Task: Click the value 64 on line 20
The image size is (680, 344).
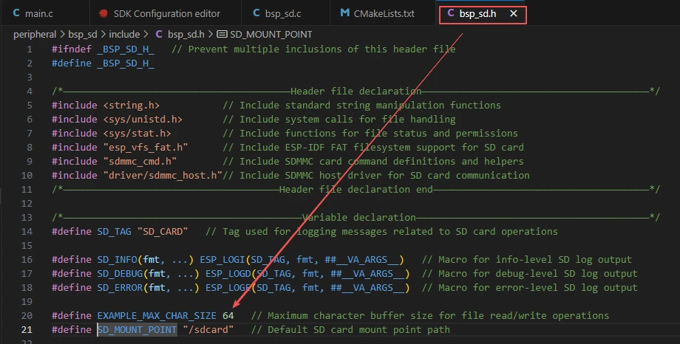Action: click(x=228, y=315)
